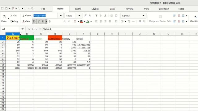Toggle Underline formatting
198x111 pixels.
click(43, 22)
